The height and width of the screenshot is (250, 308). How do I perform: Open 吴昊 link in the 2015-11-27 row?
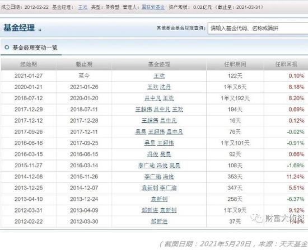coord(175,166)
